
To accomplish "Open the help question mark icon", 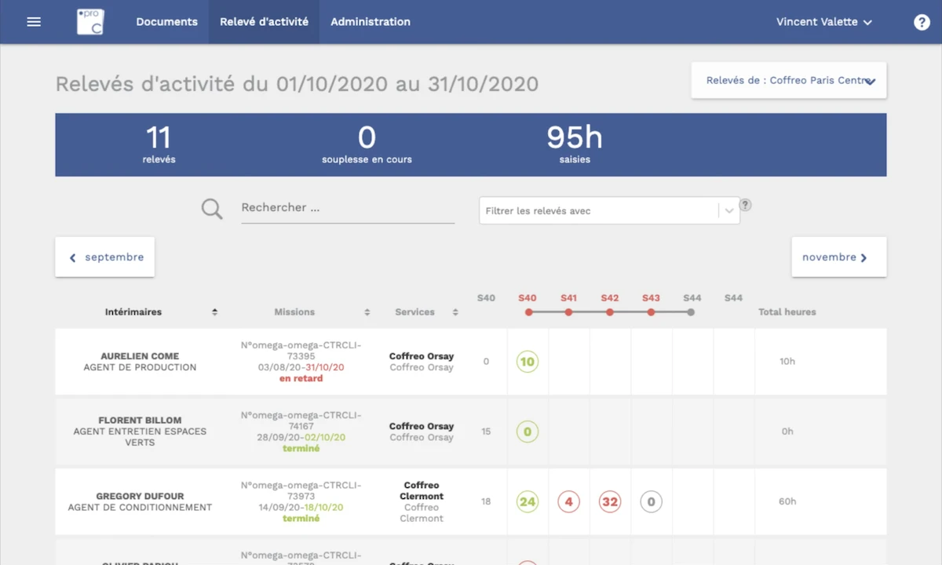I will [922, 22].
